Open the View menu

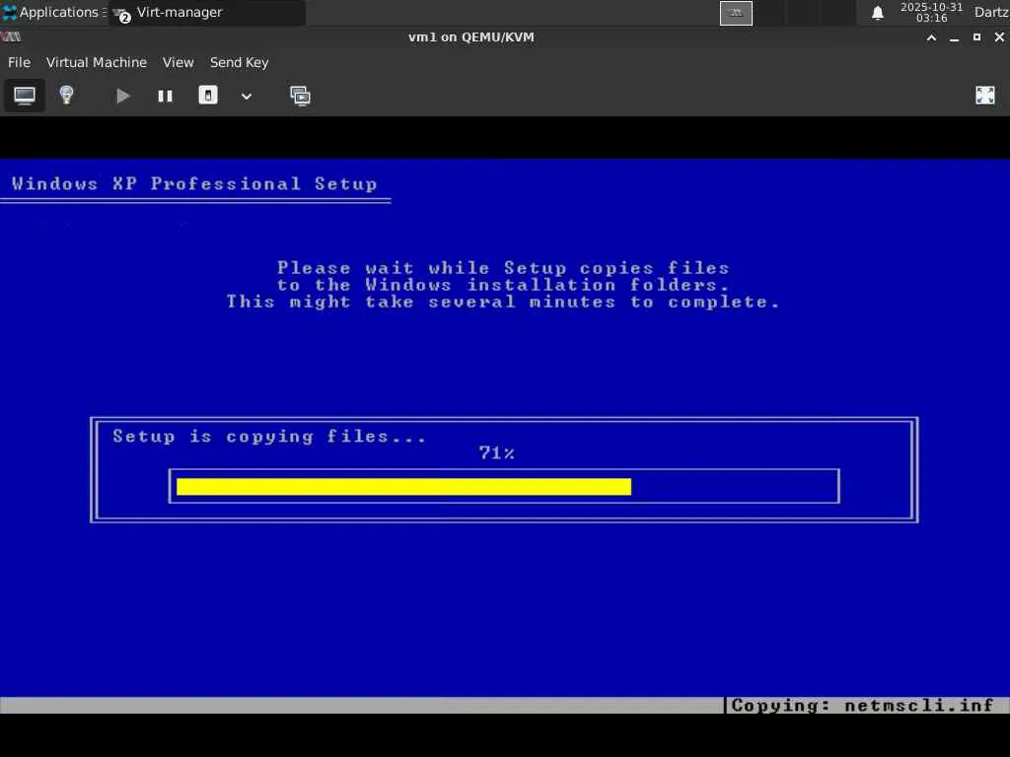tap(178, 62)
